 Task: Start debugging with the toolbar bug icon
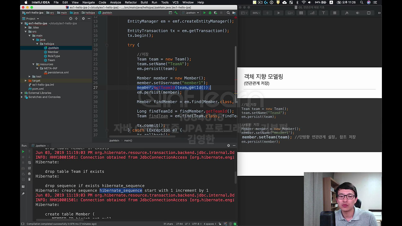(210, 13)
